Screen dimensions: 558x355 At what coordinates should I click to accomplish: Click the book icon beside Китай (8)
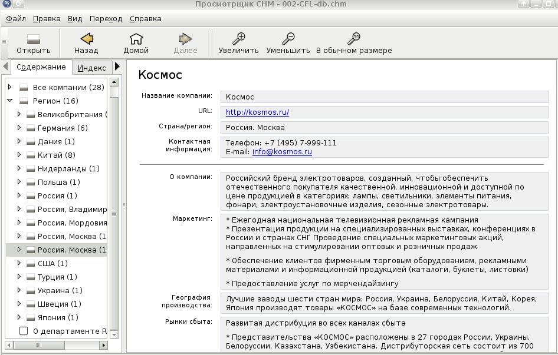coord(31,155)
